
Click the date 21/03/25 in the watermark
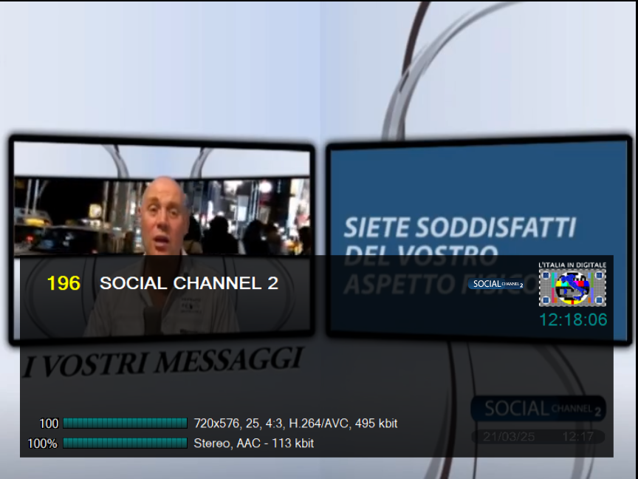click(x=509, y=437)
